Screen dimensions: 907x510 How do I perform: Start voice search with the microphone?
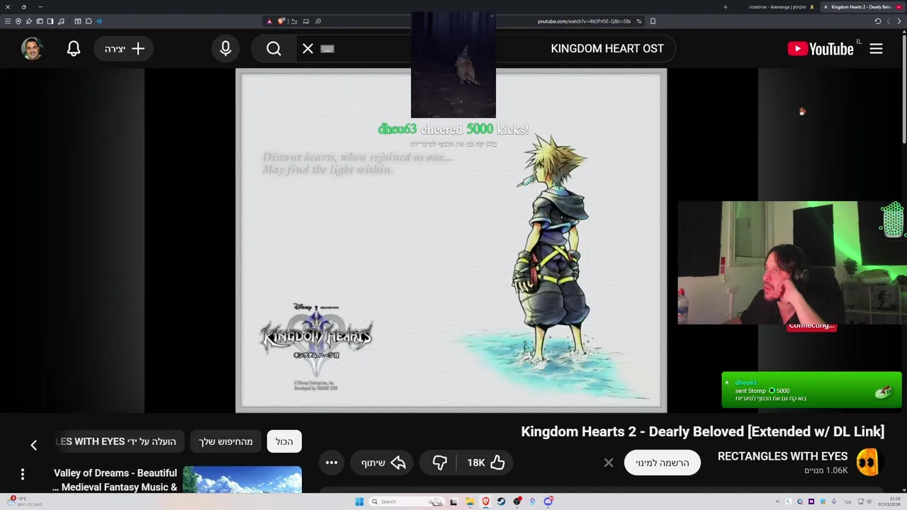coord(225,49)
